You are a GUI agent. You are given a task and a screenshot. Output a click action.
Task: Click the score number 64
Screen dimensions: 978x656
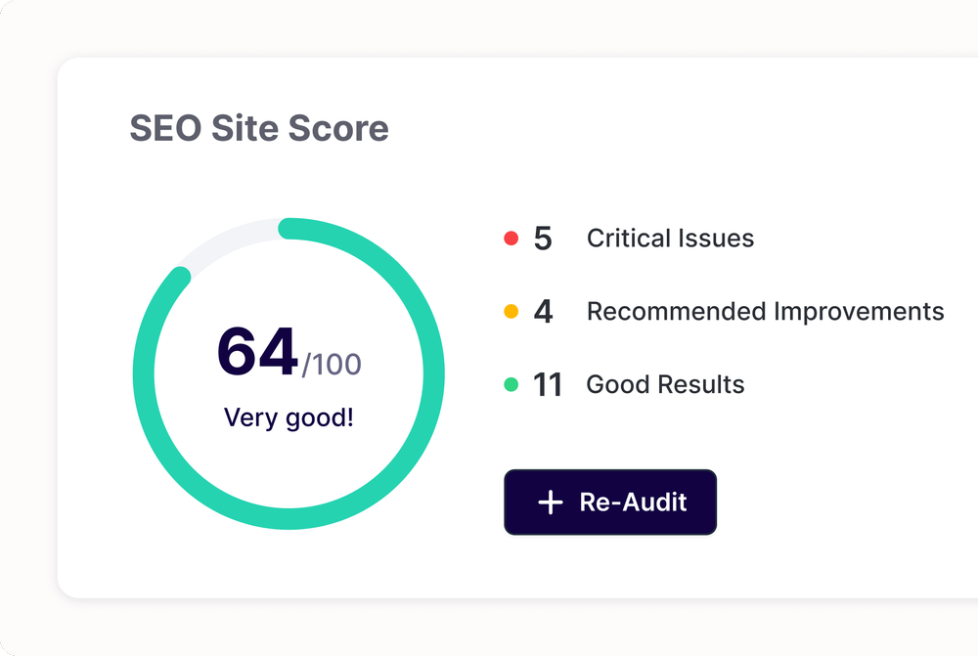257,351
